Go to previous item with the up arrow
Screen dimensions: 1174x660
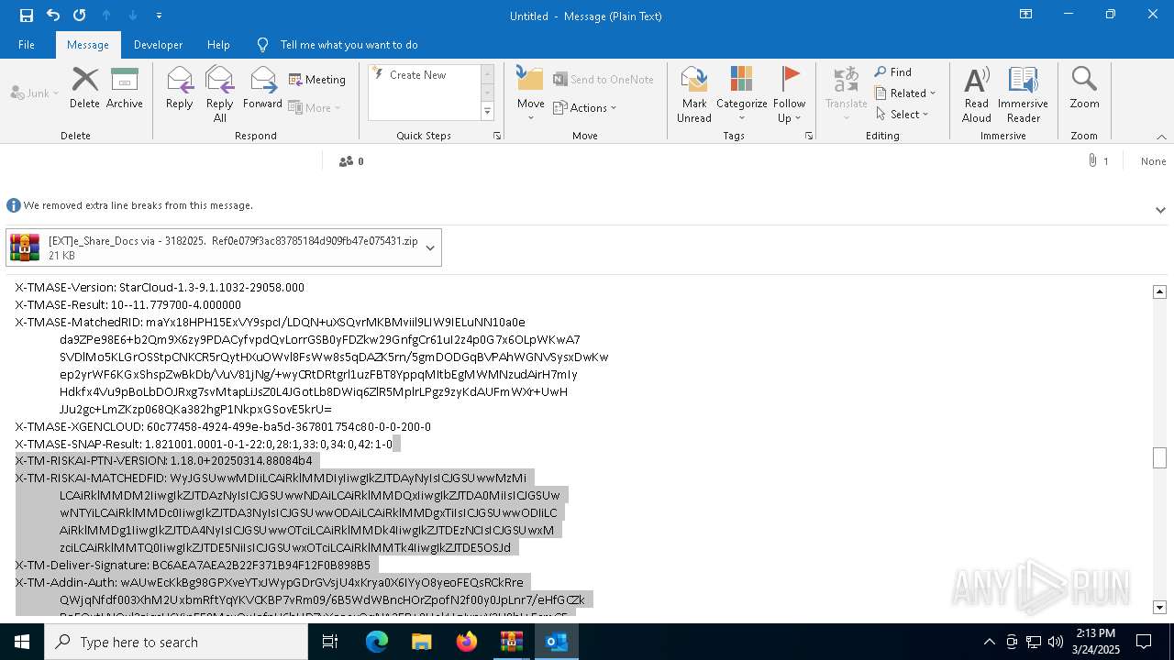(106, 16)
